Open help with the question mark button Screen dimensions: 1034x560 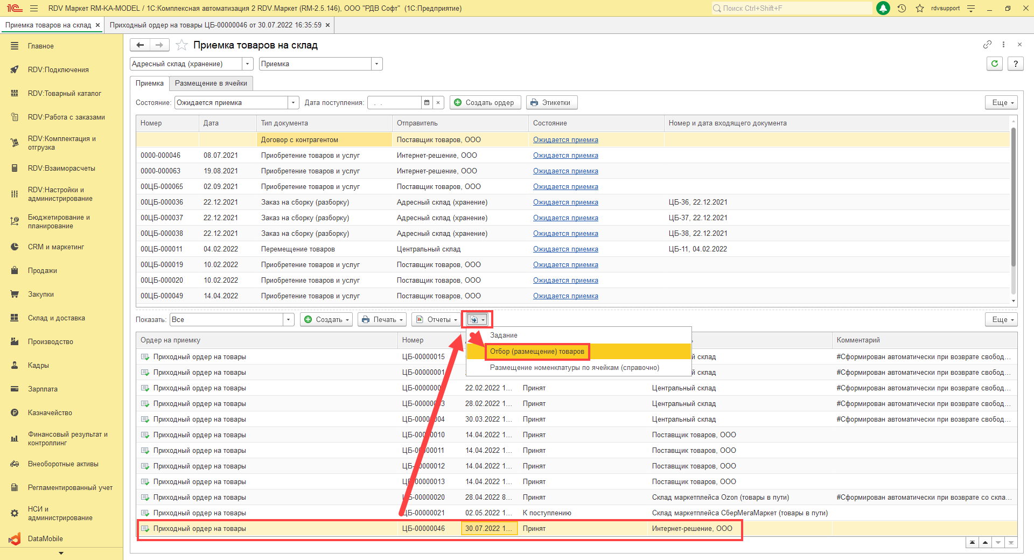pyautogui.click(x=1016, y=64)
